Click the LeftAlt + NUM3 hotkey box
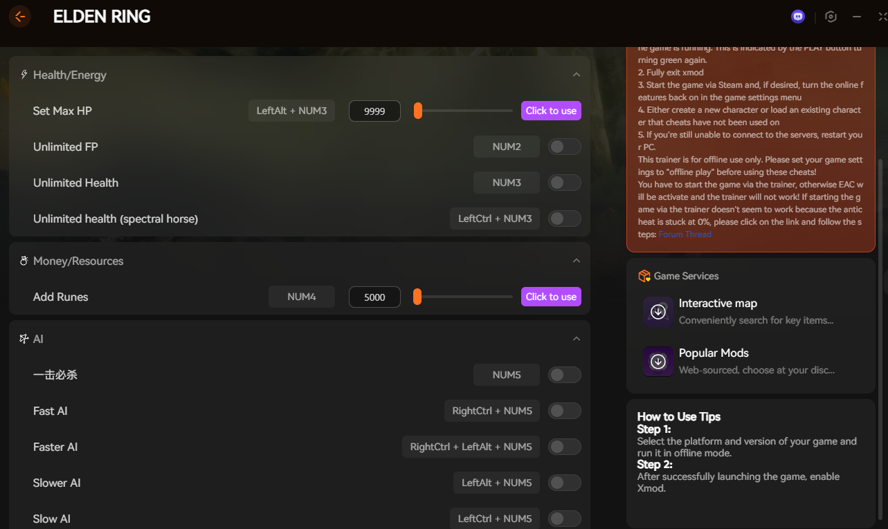 coord(291,111)
